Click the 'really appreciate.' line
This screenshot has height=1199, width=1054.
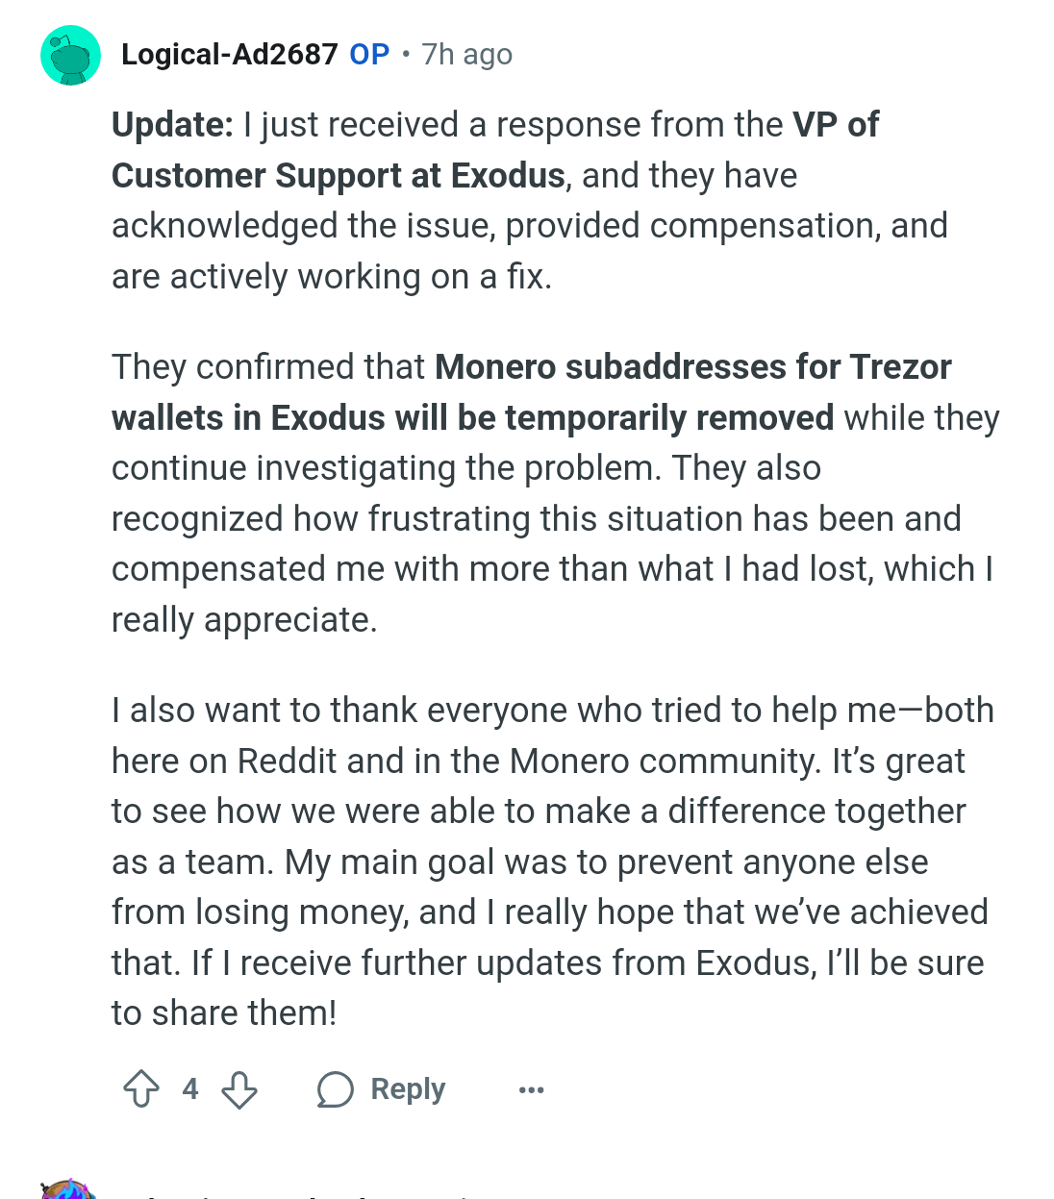pos(244,620)
